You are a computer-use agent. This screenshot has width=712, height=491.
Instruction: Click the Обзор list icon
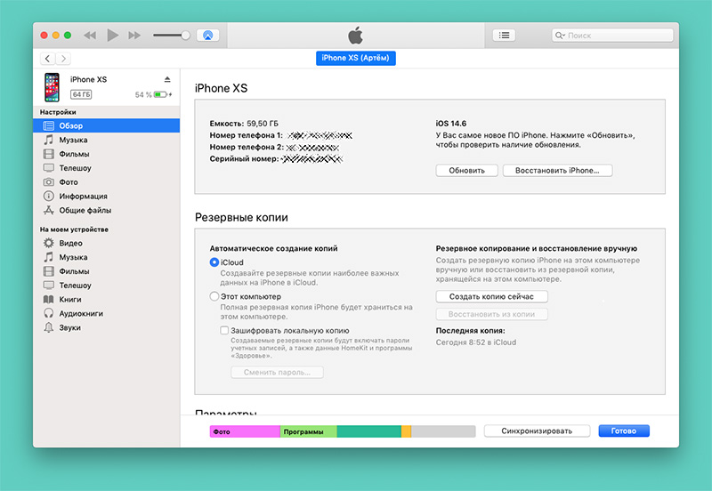(x=49, y=125)
